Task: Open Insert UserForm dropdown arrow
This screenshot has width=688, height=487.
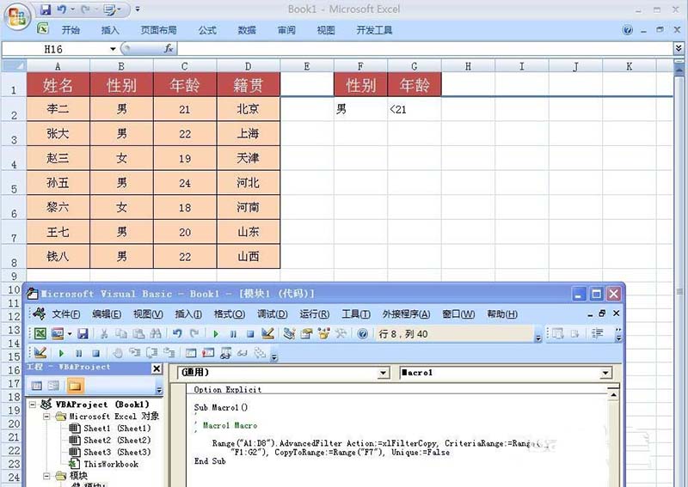Action: click(x=70, y=334)
